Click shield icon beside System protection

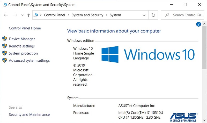pyautogui.click(x=5, y=53)
